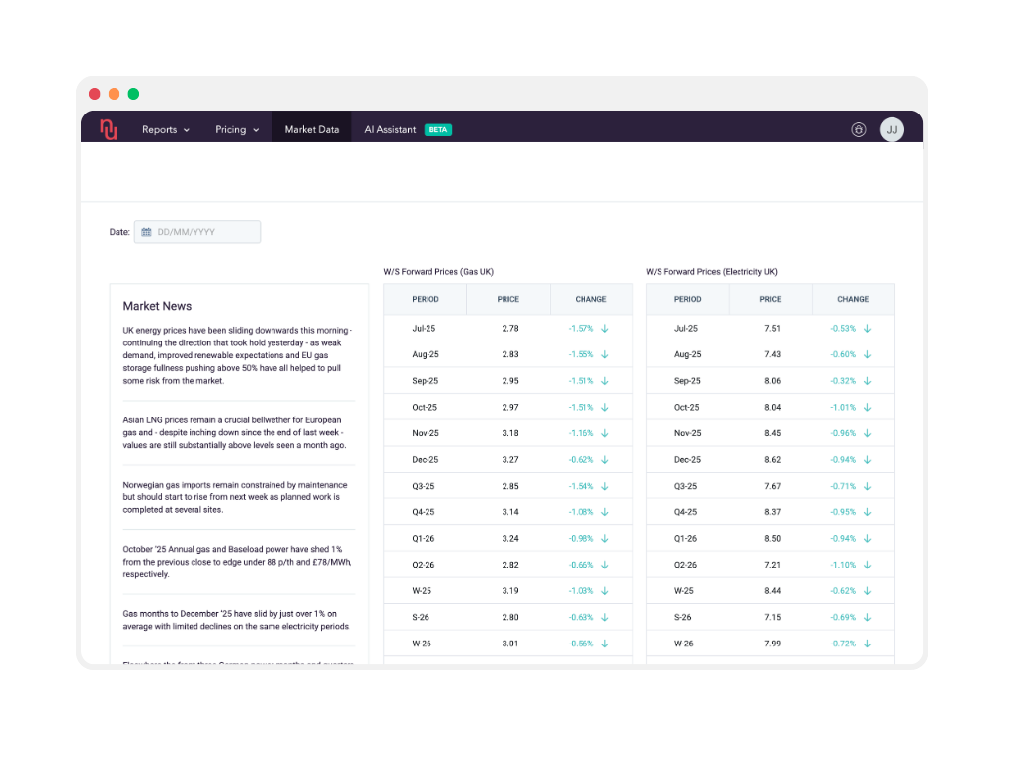
Task: Select Jul-25 period in Gas UK table
Action: [424, 329]
